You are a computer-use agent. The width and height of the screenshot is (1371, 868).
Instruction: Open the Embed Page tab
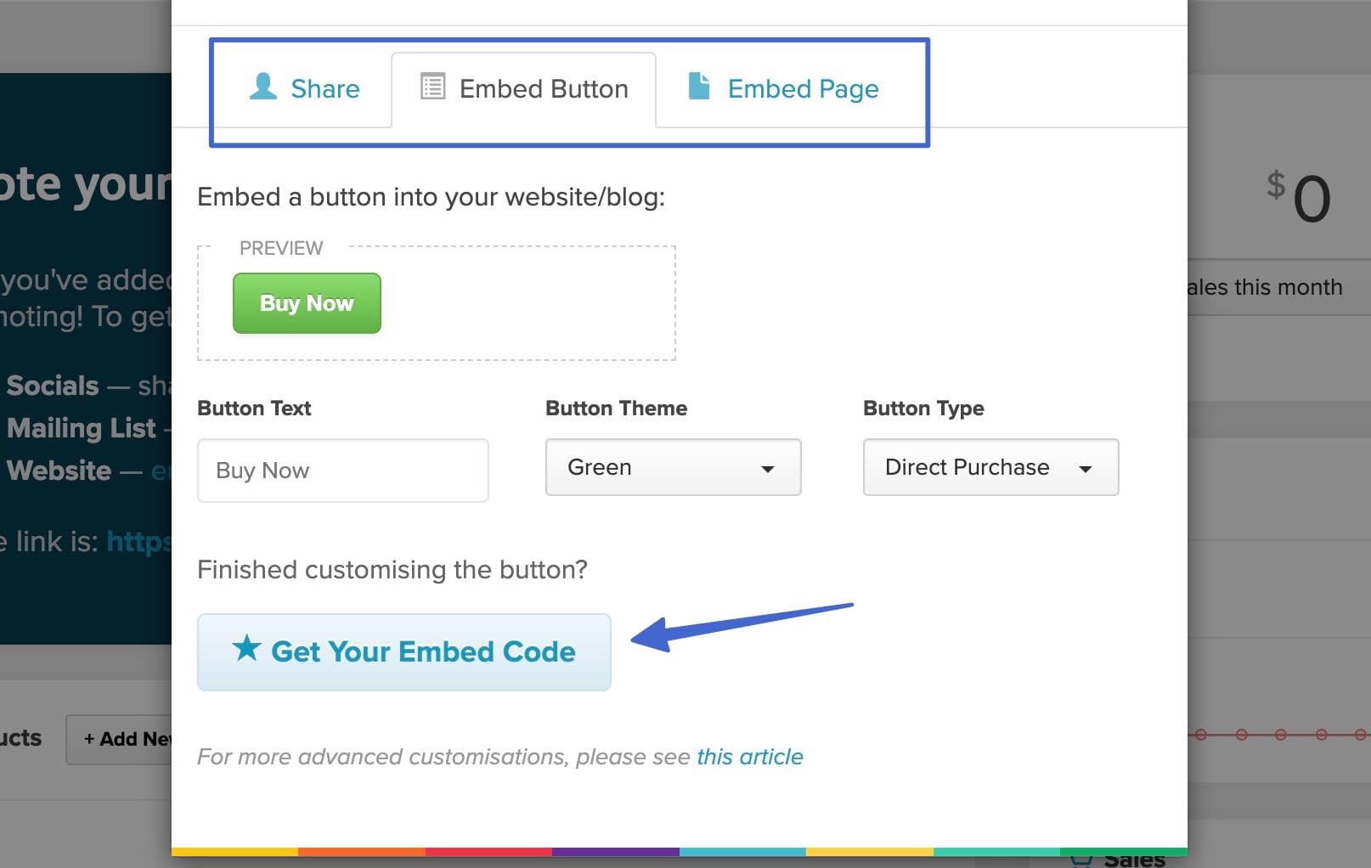[x=803, y=88]
